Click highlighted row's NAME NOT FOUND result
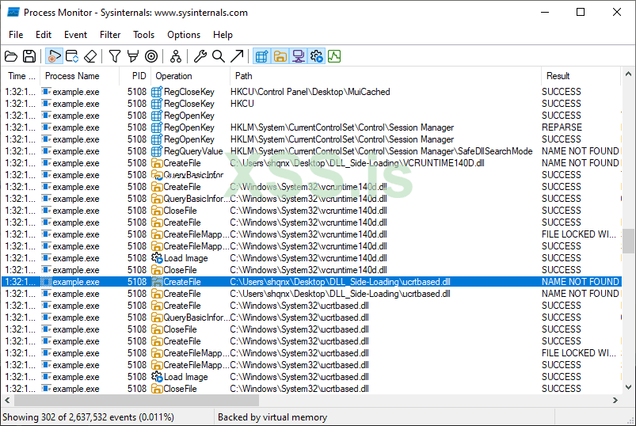The width and height of the screenshot is (636, 426). pos(580,282)
